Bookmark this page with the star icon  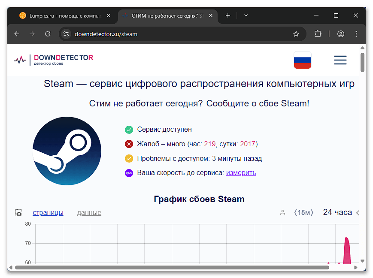(x=296, y=34)
